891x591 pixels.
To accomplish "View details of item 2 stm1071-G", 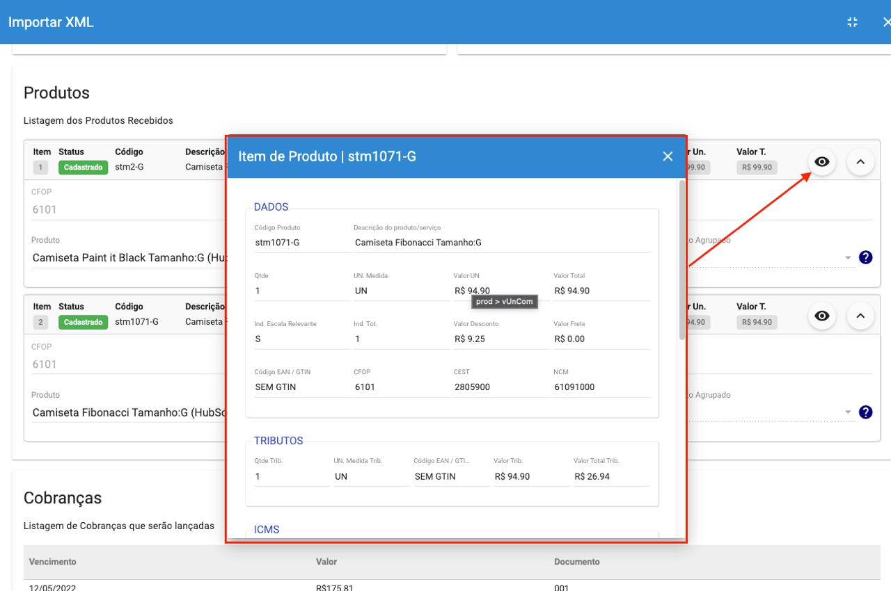I will [x=822, y=316].
